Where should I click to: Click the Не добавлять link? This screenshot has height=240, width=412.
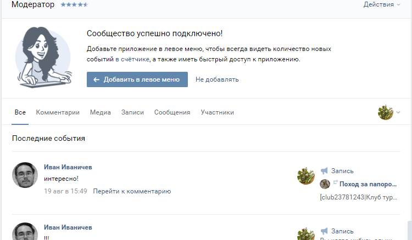tap(217, 79)
